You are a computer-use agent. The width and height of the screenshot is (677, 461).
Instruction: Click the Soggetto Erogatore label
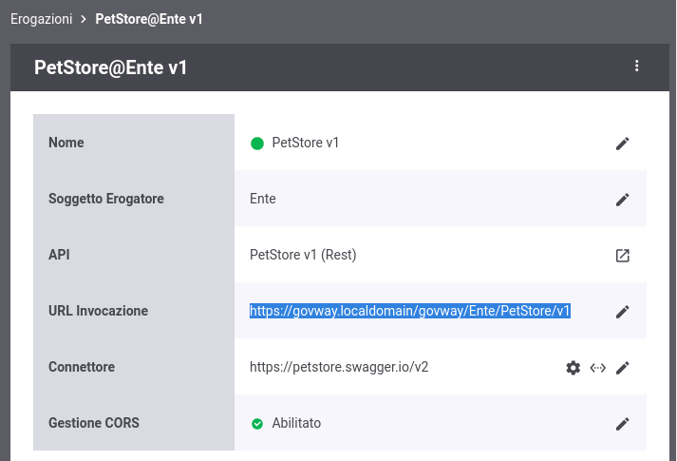[x=106, y=199]
